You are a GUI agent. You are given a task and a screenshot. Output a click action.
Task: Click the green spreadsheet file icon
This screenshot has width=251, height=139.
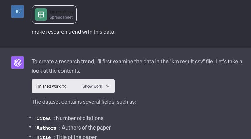coord(41,15)
